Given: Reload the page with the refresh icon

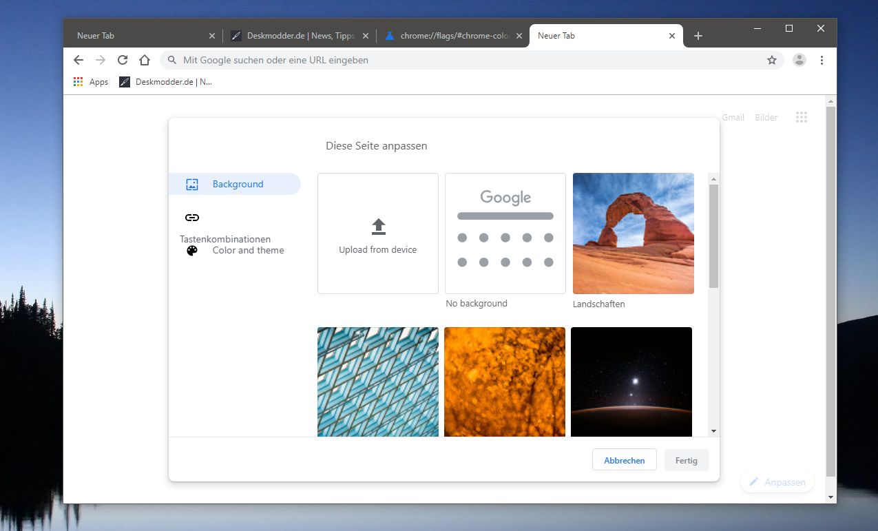Looking at the screenshot, I should pos(123,60).
